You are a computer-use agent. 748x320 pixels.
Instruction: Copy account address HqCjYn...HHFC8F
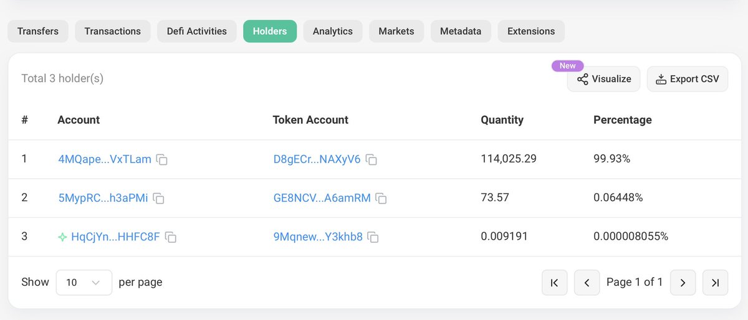(170, 237)
